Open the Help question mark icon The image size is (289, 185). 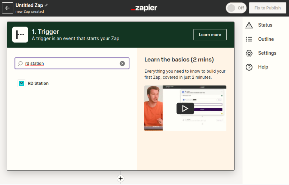pyautogui.click(x=249, y=67)
